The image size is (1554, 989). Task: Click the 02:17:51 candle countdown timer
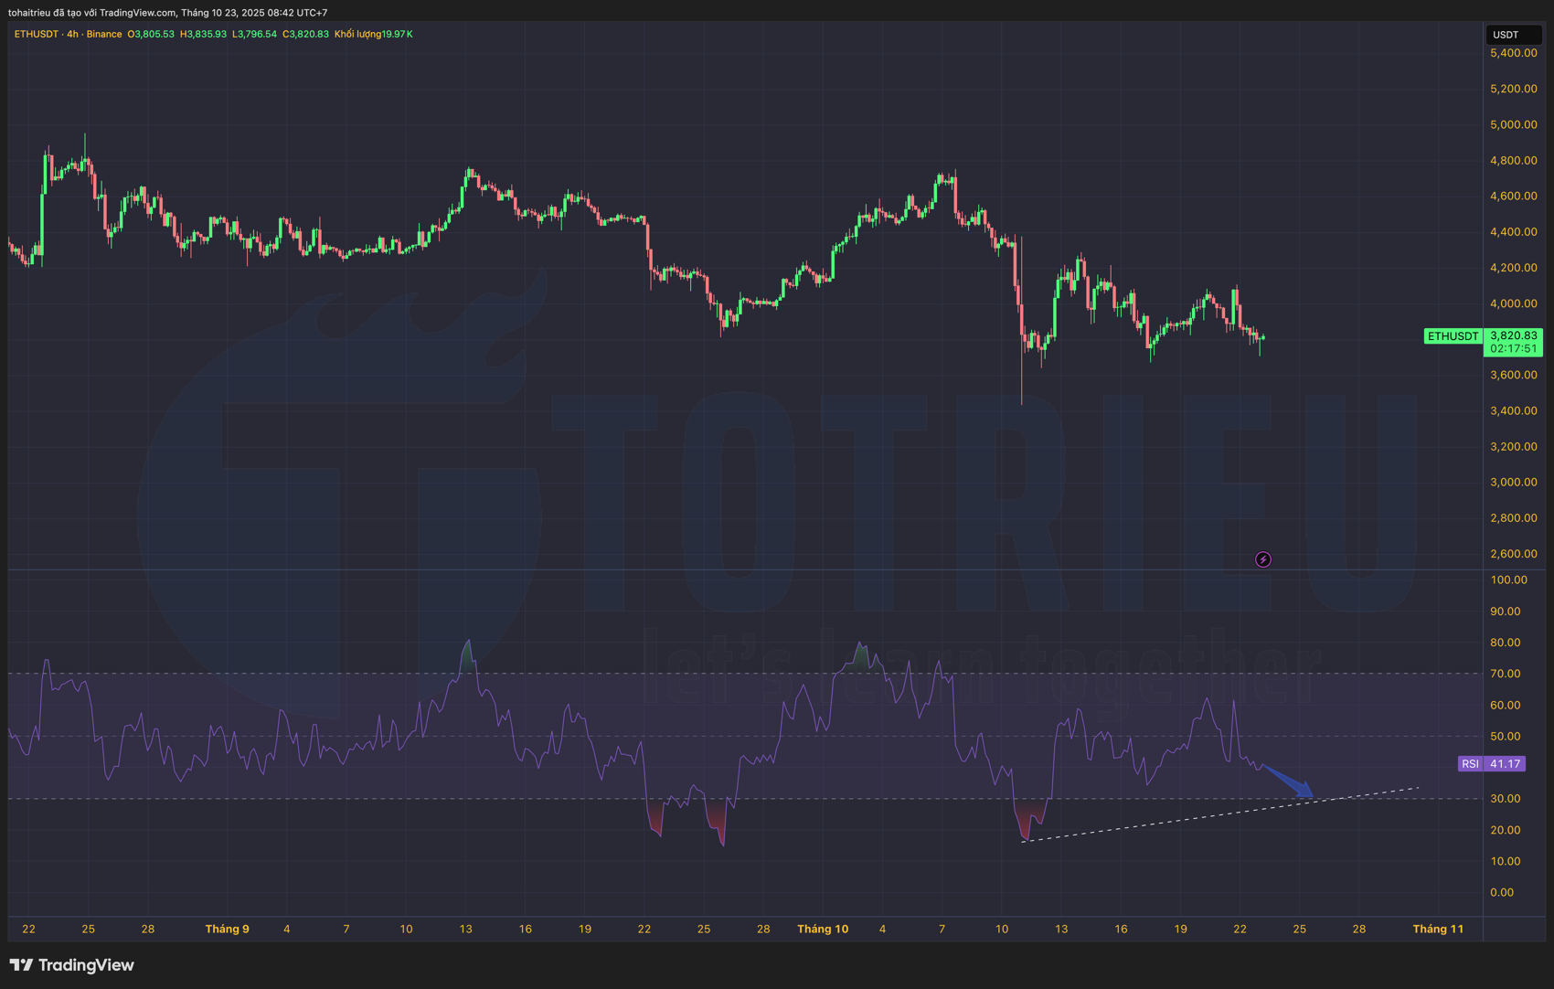pyautogui.click(x=1513, y=349)
